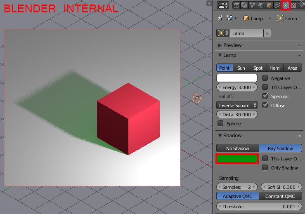
Task: Select Constant QMC sampling
Action: pyautogui.click(x=281, y=196)
